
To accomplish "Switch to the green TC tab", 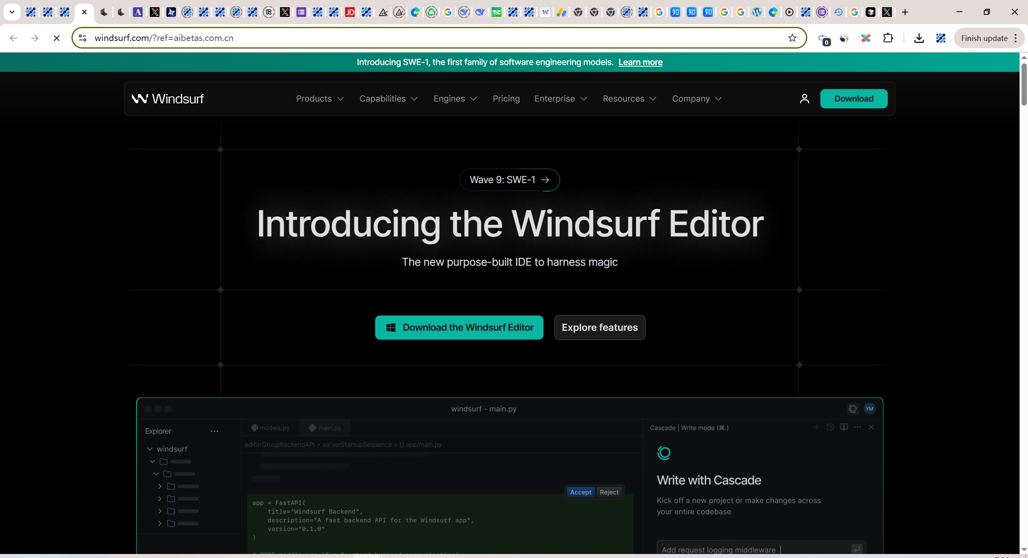I will point(497,12).
